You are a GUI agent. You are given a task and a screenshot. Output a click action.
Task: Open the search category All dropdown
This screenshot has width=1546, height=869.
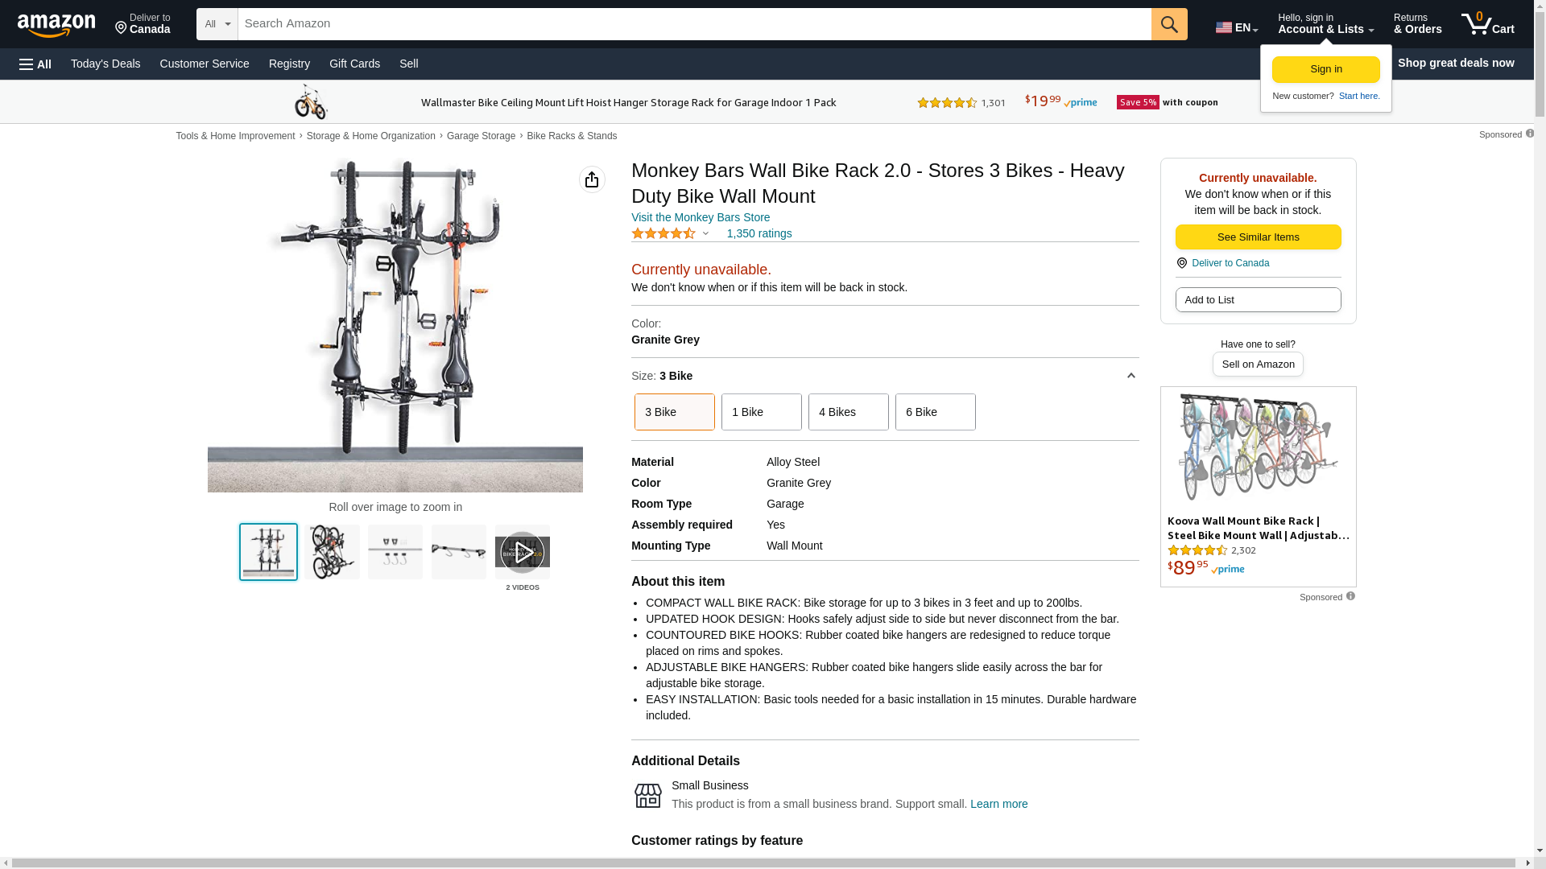pyautogui.click(x=217, y=24)
